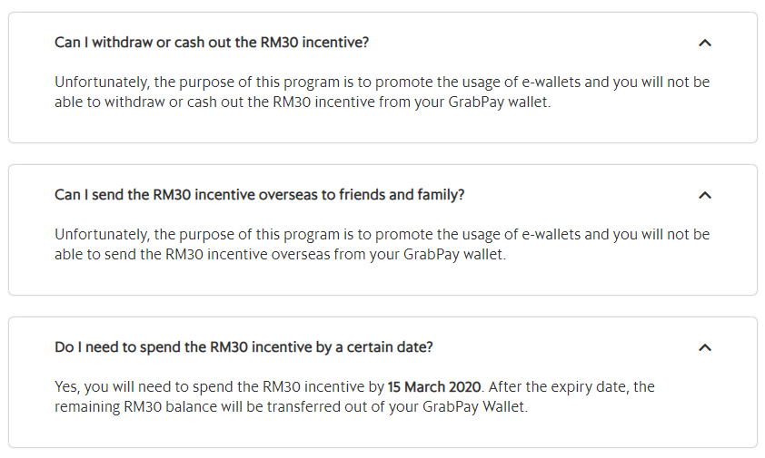Click the bold '15 March 2020' date
The width and height of the screenshot is (765, 458).
(434, 386)
